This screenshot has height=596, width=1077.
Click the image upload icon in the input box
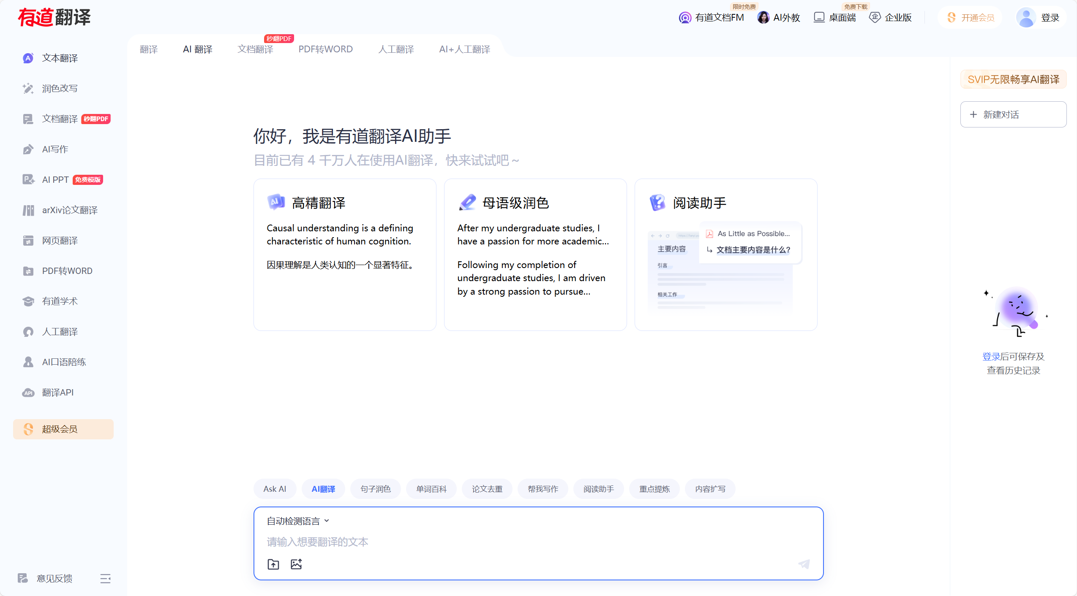296,564
